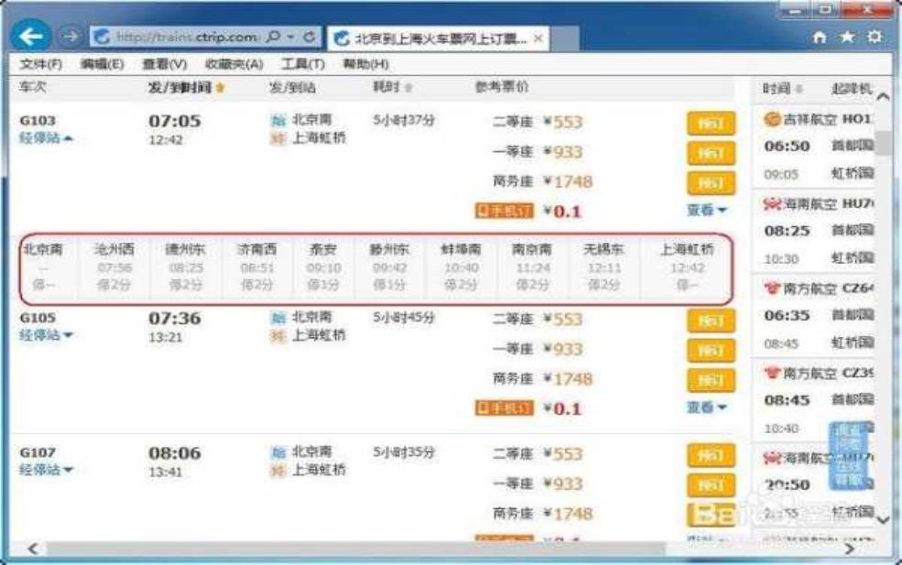Image resolution: width=902 pixels, height=565 pixels.
Task: Open the 查看(V) menu
Action: click(x=165, y=64)
